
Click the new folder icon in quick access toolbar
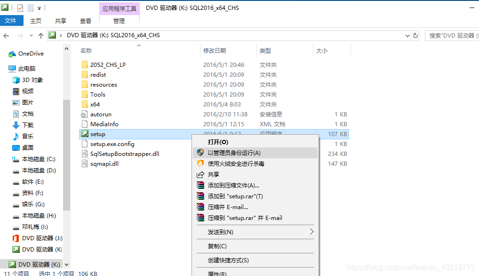(x=31, y=8)
